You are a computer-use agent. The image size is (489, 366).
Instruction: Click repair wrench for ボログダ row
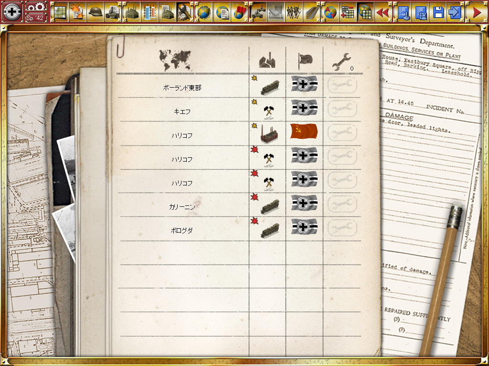coord(342,228)
